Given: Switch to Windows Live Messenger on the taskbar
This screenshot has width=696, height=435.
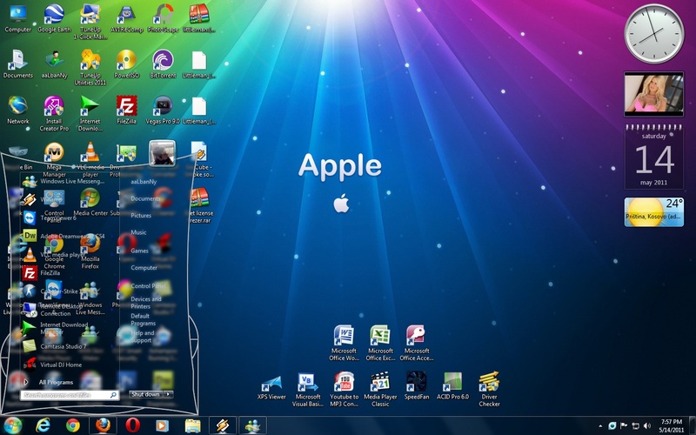Looking at the screenshot, I should tap(252, 425).
